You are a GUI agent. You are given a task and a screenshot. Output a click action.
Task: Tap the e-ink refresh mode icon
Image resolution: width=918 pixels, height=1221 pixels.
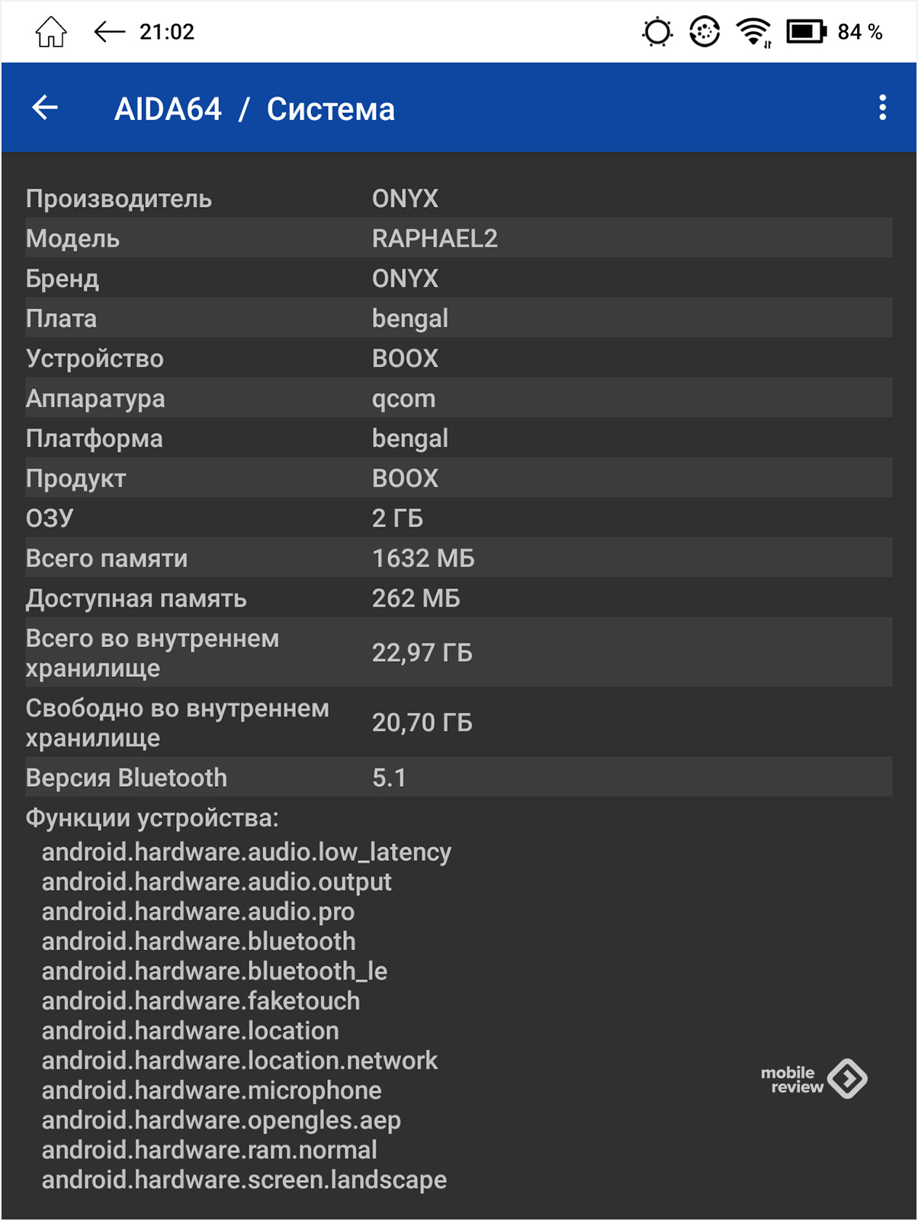705,32
